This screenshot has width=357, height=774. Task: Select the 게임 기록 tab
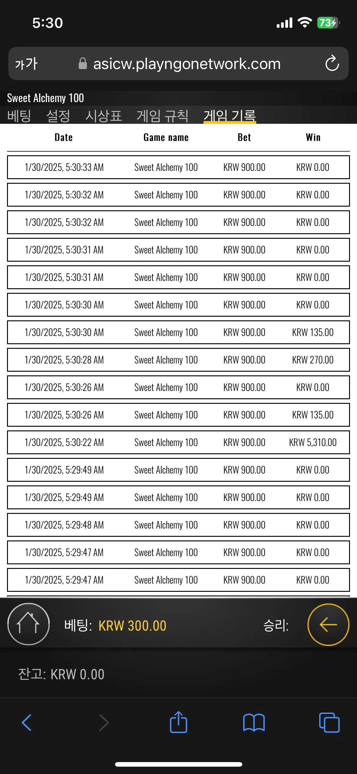230,116
